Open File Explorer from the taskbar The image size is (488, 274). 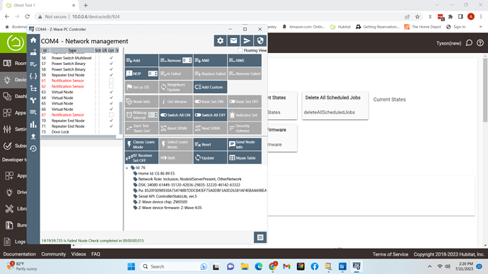click(x=245, y=266)
